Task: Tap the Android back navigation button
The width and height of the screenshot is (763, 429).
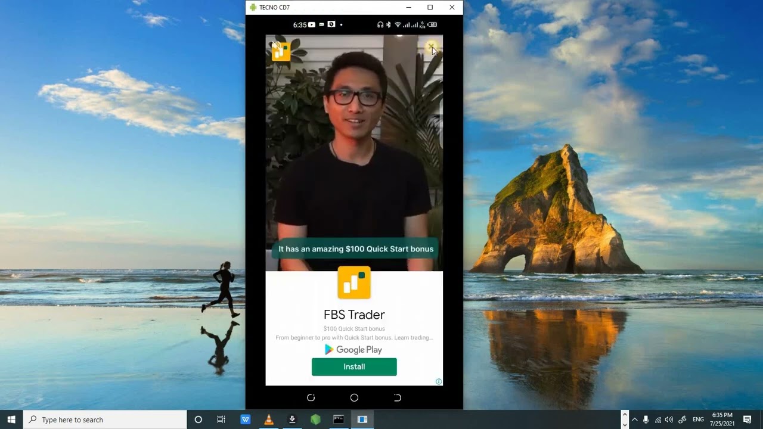Action: 398,397
